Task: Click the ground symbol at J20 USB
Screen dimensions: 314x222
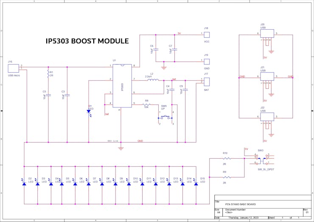Action: (x=271, y=52)
